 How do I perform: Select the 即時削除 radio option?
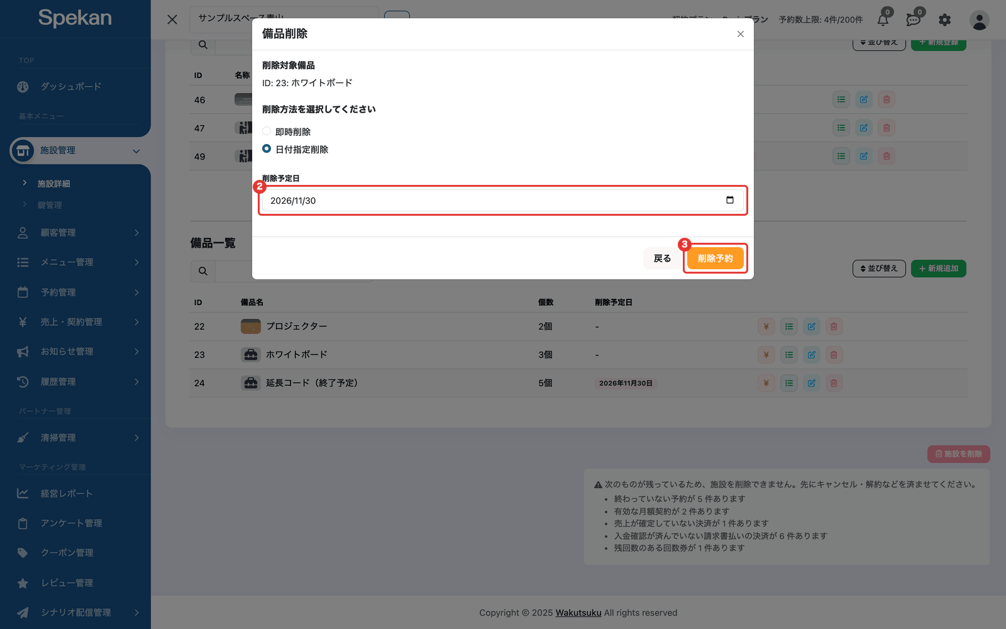click(x=267, y=131)
